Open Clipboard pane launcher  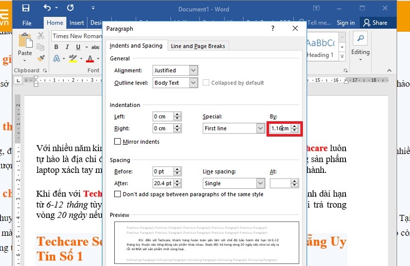(x=45, y=71)
